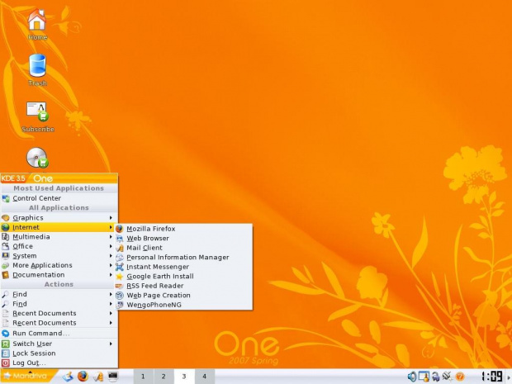
Task: Open Control Center from the menu
Action: [x=59, y=198]
